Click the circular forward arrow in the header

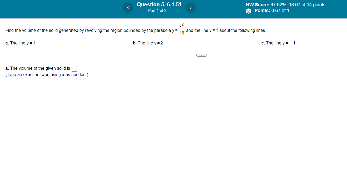191,8
